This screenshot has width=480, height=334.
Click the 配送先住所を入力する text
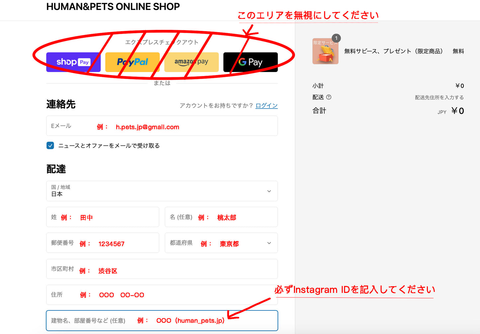click(439, 97)
